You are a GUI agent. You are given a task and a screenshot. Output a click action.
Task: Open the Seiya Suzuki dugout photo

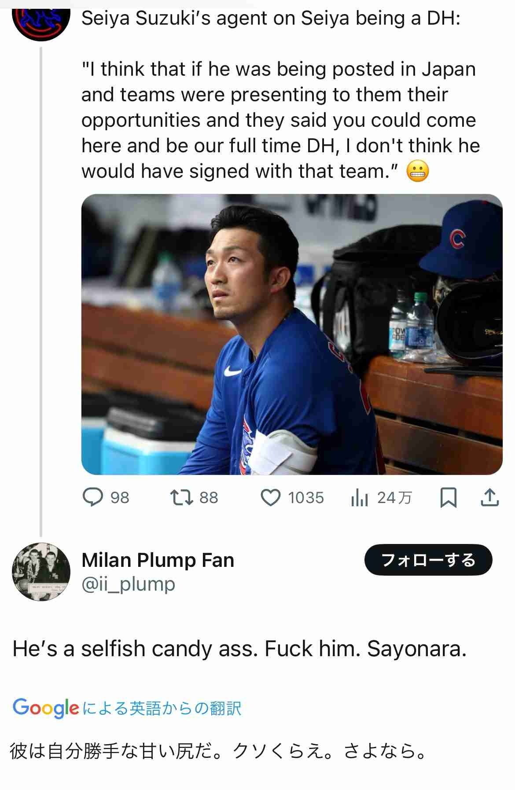point(291,334)
